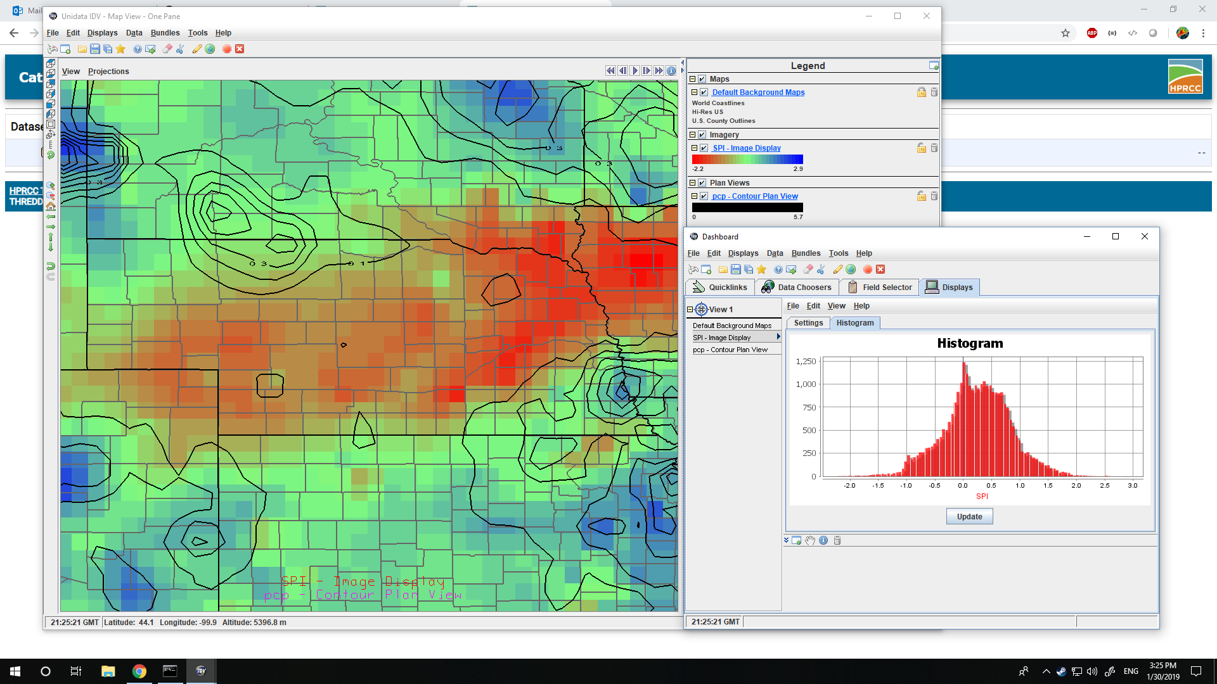Toggle visibility checkbox for SPI - Image Display
1217x684 pixels.
[x=704, y=148]
